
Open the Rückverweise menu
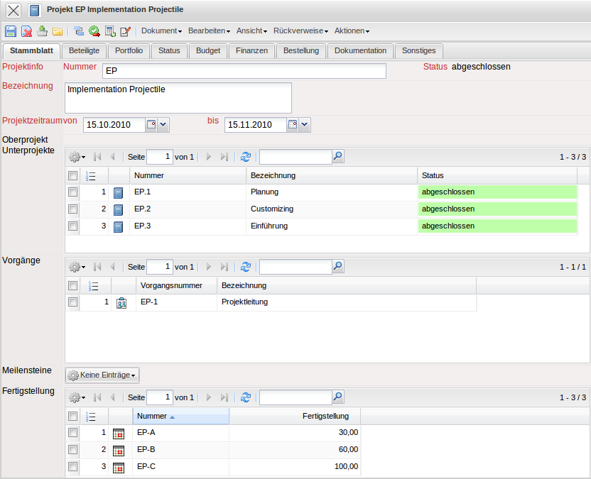point(300,31)
